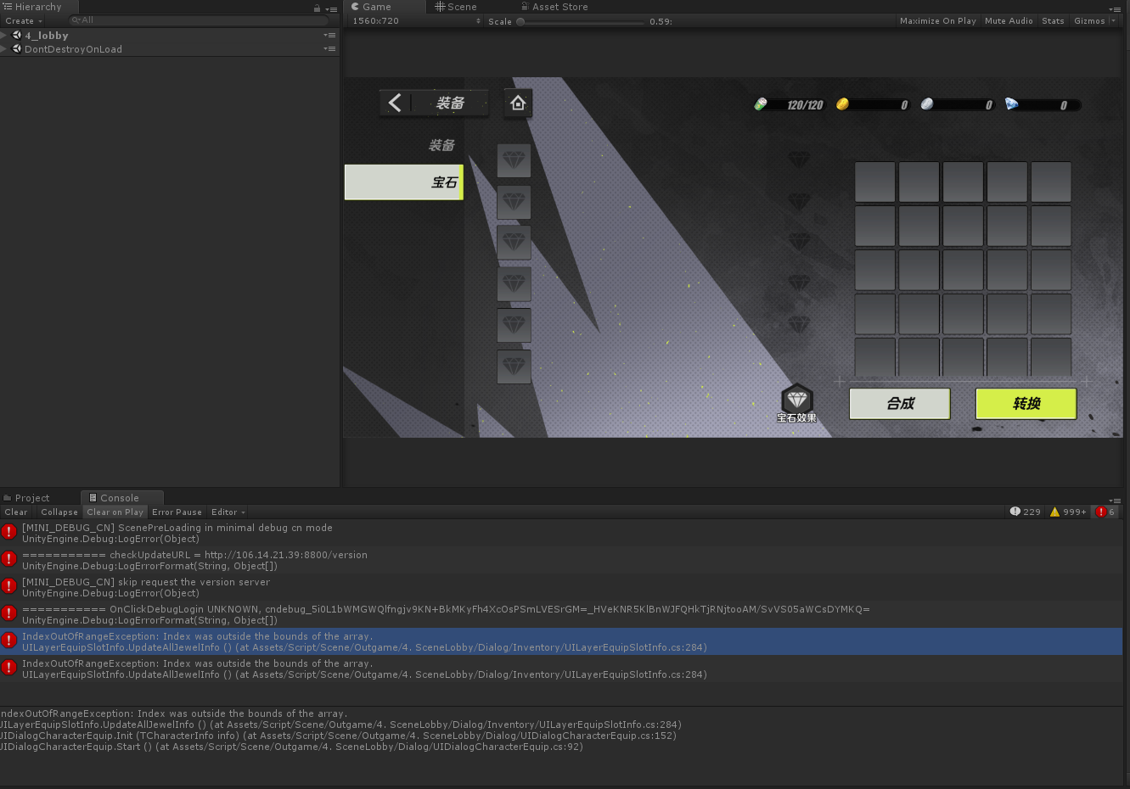This screenshot has height=789, width=1130.
Task: Toggle Error Pause in Console
Action: 177,512
